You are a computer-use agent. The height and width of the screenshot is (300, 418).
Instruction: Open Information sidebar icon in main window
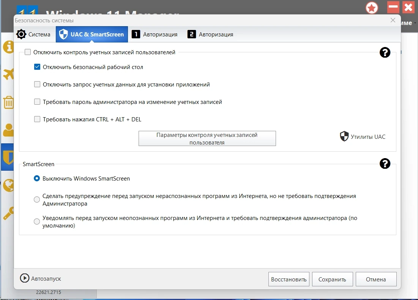[x=8, y=47]
